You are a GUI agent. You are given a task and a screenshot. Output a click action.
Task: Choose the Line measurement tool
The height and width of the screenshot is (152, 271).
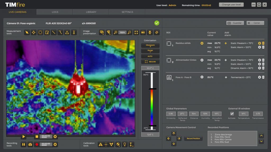tap(53, 32)
